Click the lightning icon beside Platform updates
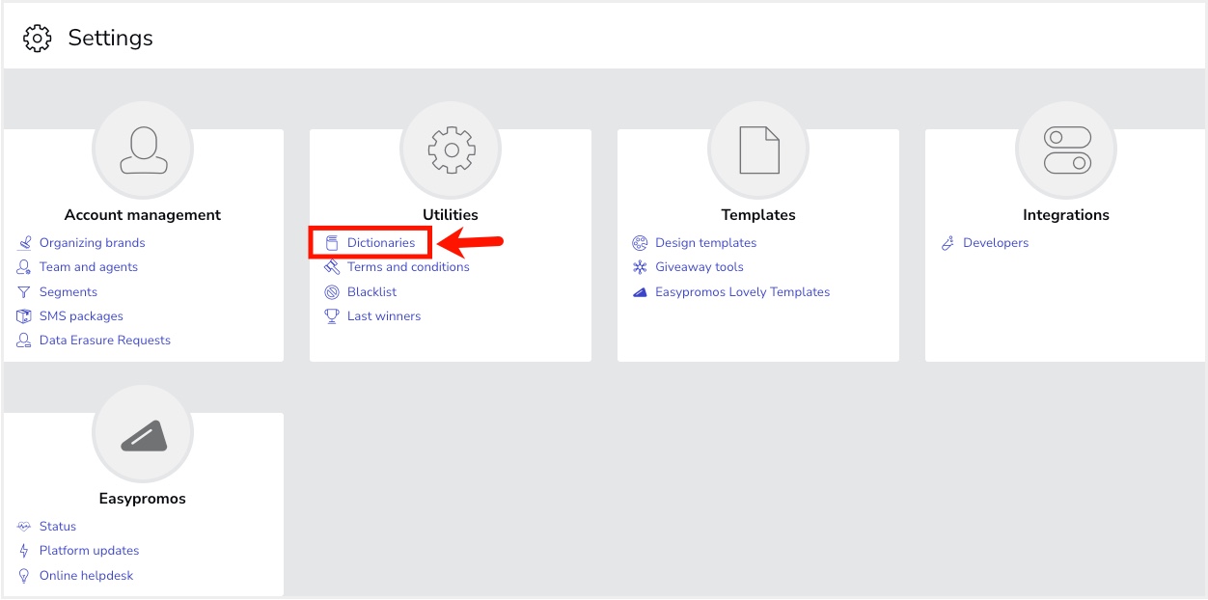The image size is (1208, 600). coord(24,551)
